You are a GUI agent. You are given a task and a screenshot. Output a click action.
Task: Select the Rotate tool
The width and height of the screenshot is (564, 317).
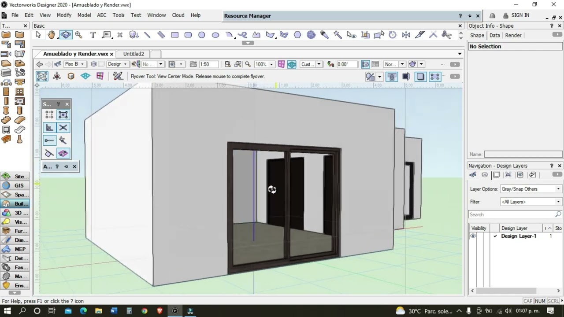393,35
